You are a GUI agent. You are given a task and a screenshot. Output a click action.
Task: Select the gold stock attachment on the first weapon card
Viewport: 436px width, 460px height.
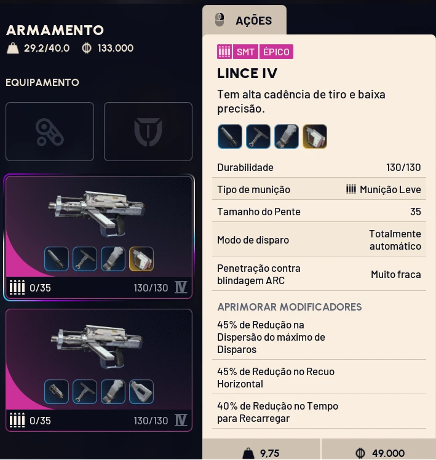pos(141,260)
